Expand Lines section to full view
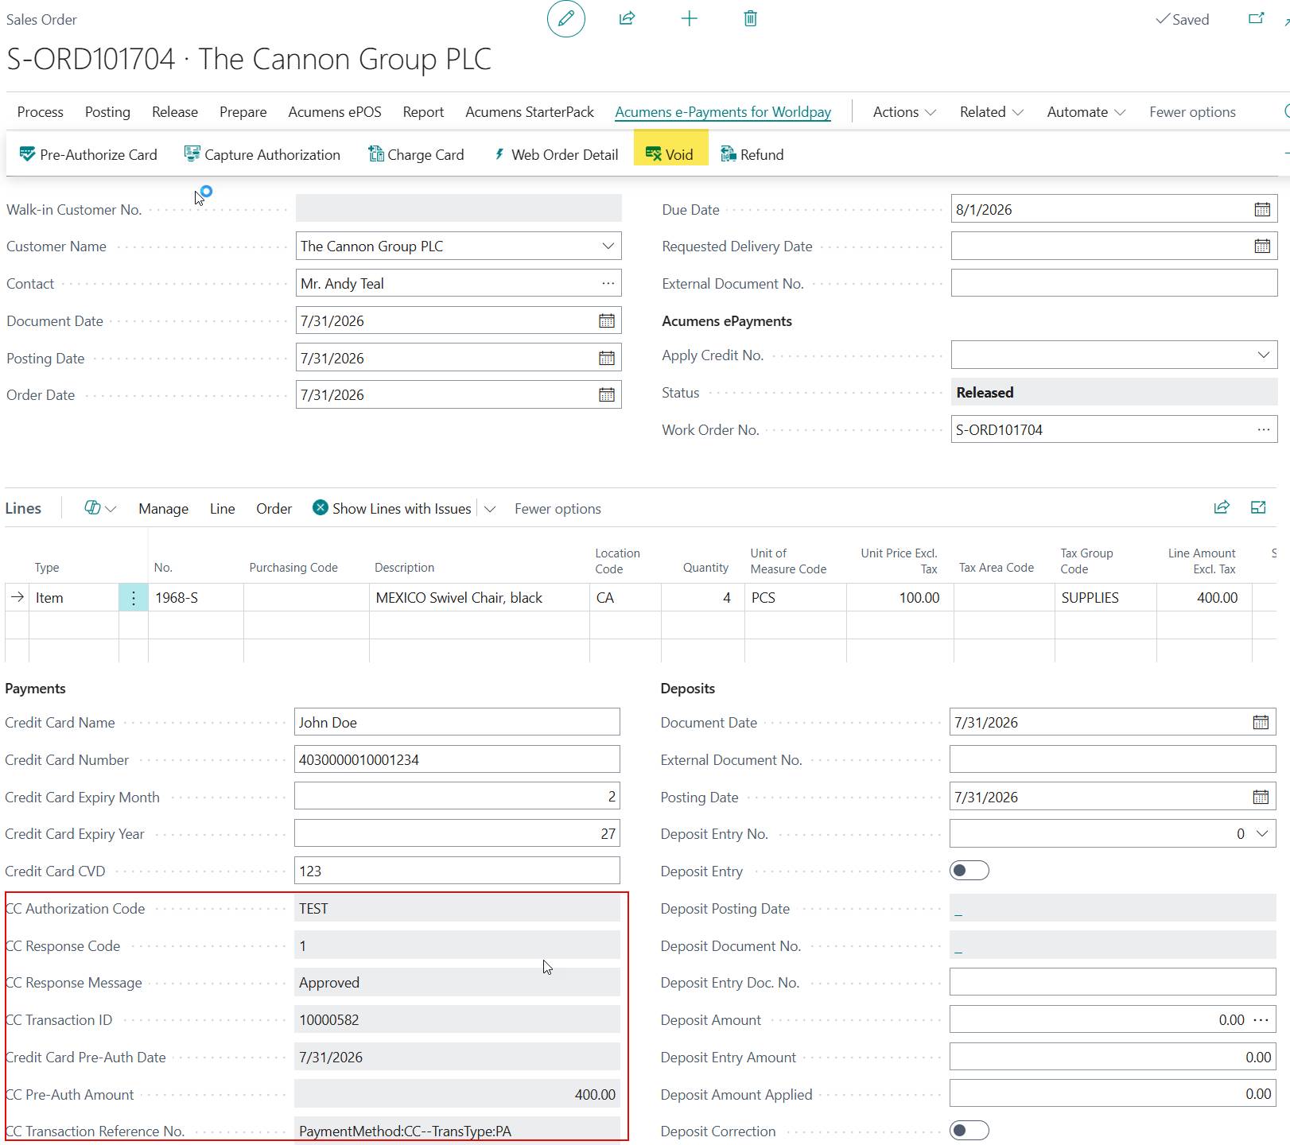This screenshot has width=1290, height=1145. pos(1258,507)
